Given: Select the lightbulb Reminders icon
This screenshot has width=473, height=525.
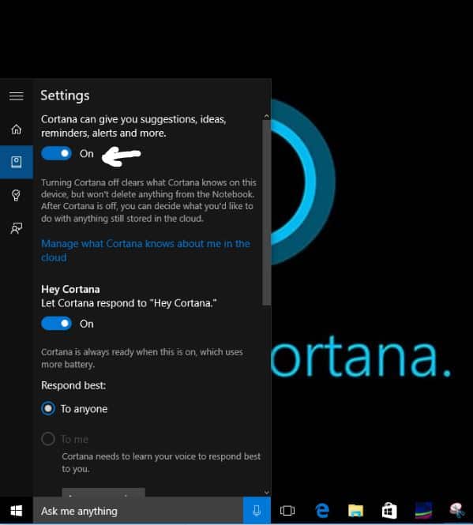Looking at the screenshot, I should pos(16,195).
